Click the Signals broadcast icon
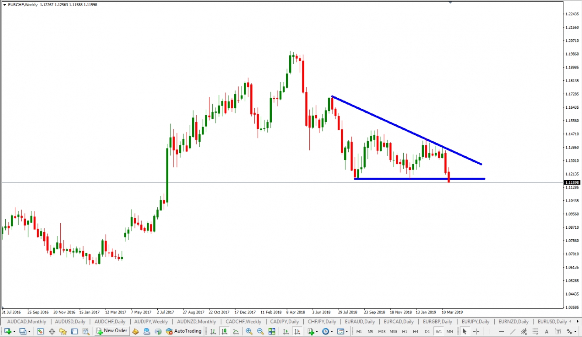 click(158, 331)
